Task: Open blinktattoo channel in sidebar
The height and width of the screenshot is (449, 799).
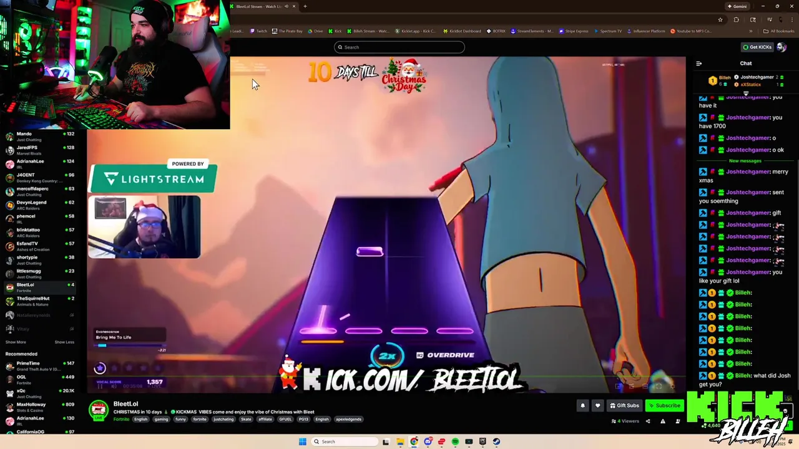Action: (x=40, y=233)
